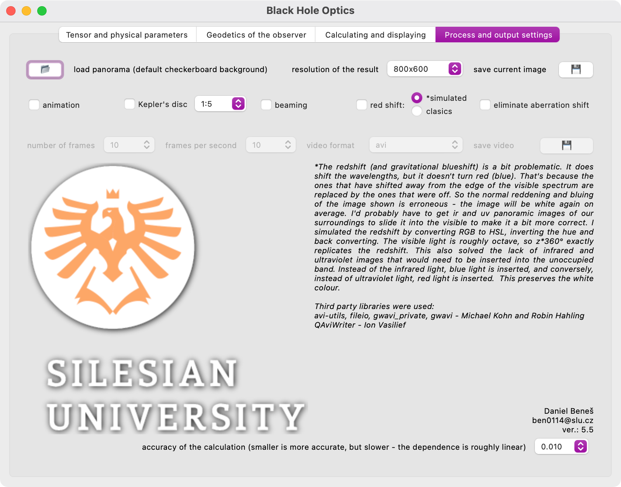
Task: Enable the beaming checkbox
Action: pos(266,105)
